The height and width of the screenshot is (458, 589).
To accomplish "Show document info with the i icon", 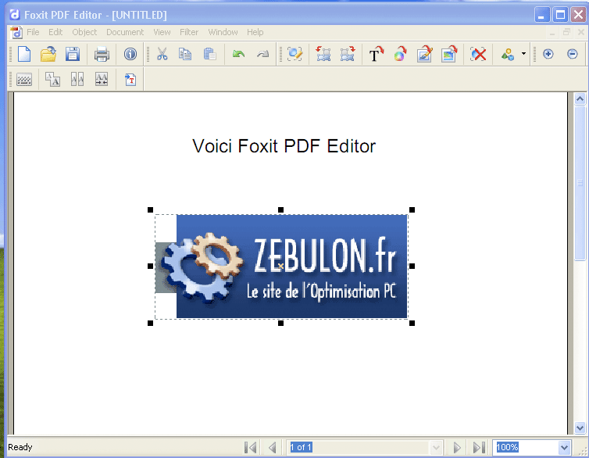I will (x=130, y=54).
